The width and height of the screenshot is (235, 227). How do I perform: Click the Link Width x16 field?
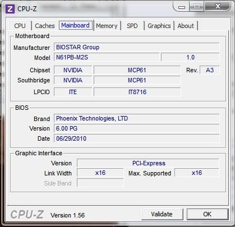[x=100, y=173]
